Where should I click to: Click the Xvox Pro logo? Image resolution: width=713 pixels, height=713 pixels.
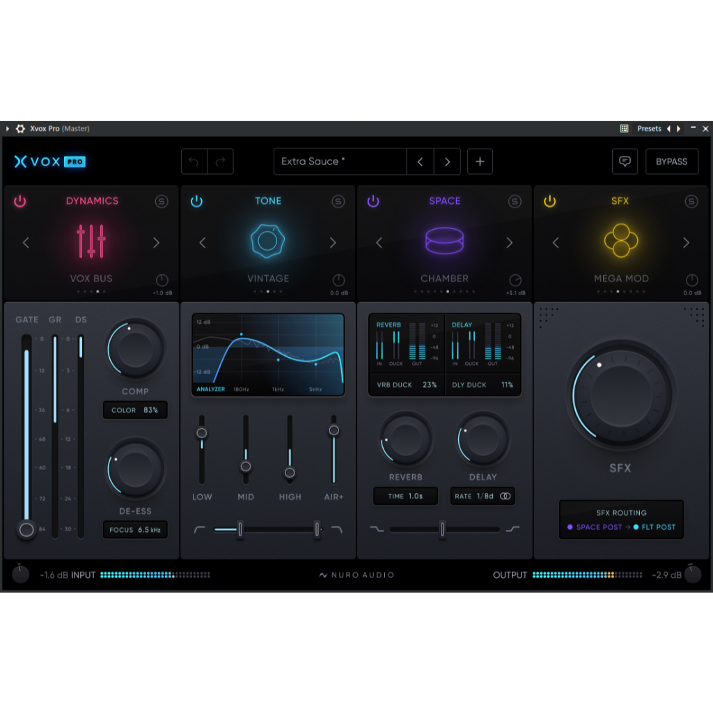[x=49, y=162]
